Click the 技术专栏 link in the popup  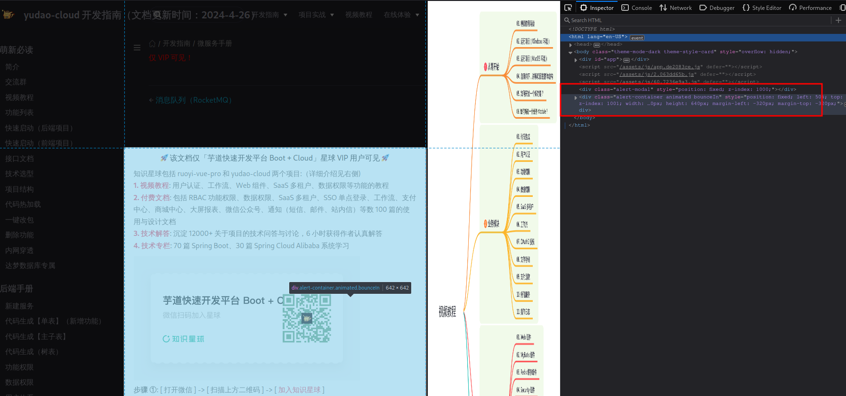[x=156, y=246]
